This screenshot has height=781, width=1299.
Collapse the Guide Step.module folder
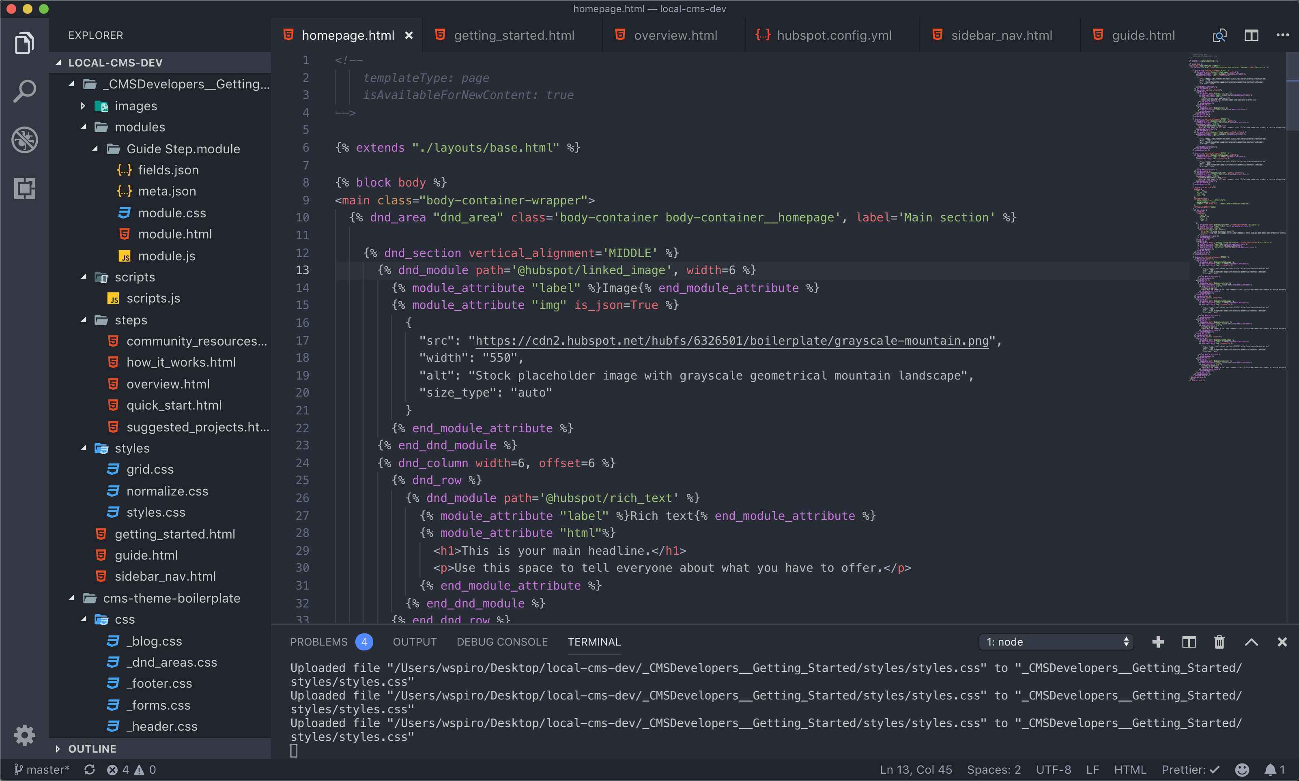pyautogui.click(x=95, y=148)
